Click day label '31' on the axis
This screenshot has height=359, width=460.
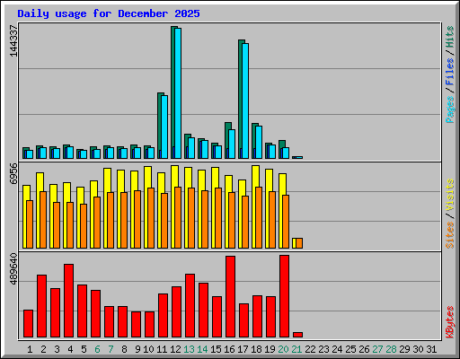click(x=431, y=349)
